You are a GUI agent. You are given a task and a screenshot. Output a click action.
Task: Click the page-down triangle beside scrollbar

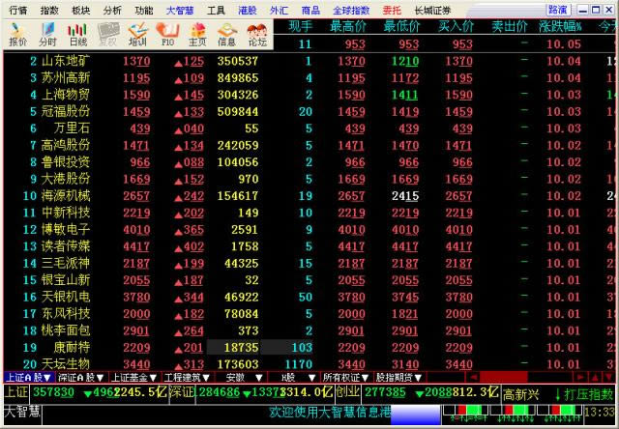pyautogui.click(x=608, y=378)
